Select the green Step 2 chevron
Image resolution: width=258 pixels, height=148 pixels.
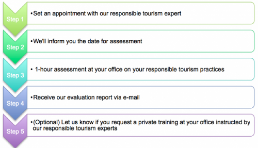pyautogui.click(x=15, y=47)
